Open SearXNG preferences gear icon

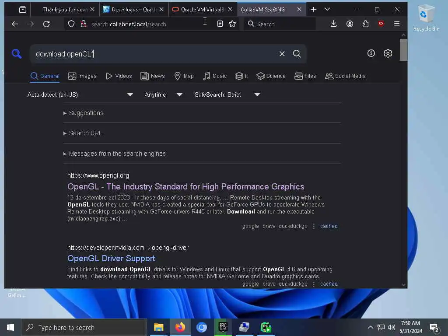(x=388, y=53)
